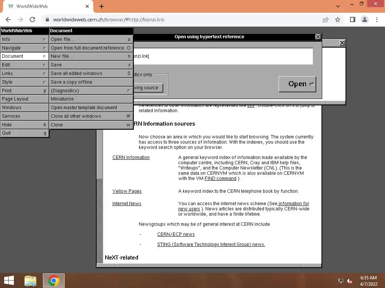
Task: Open Chrome three-dot menu
Action: point(377,19)
